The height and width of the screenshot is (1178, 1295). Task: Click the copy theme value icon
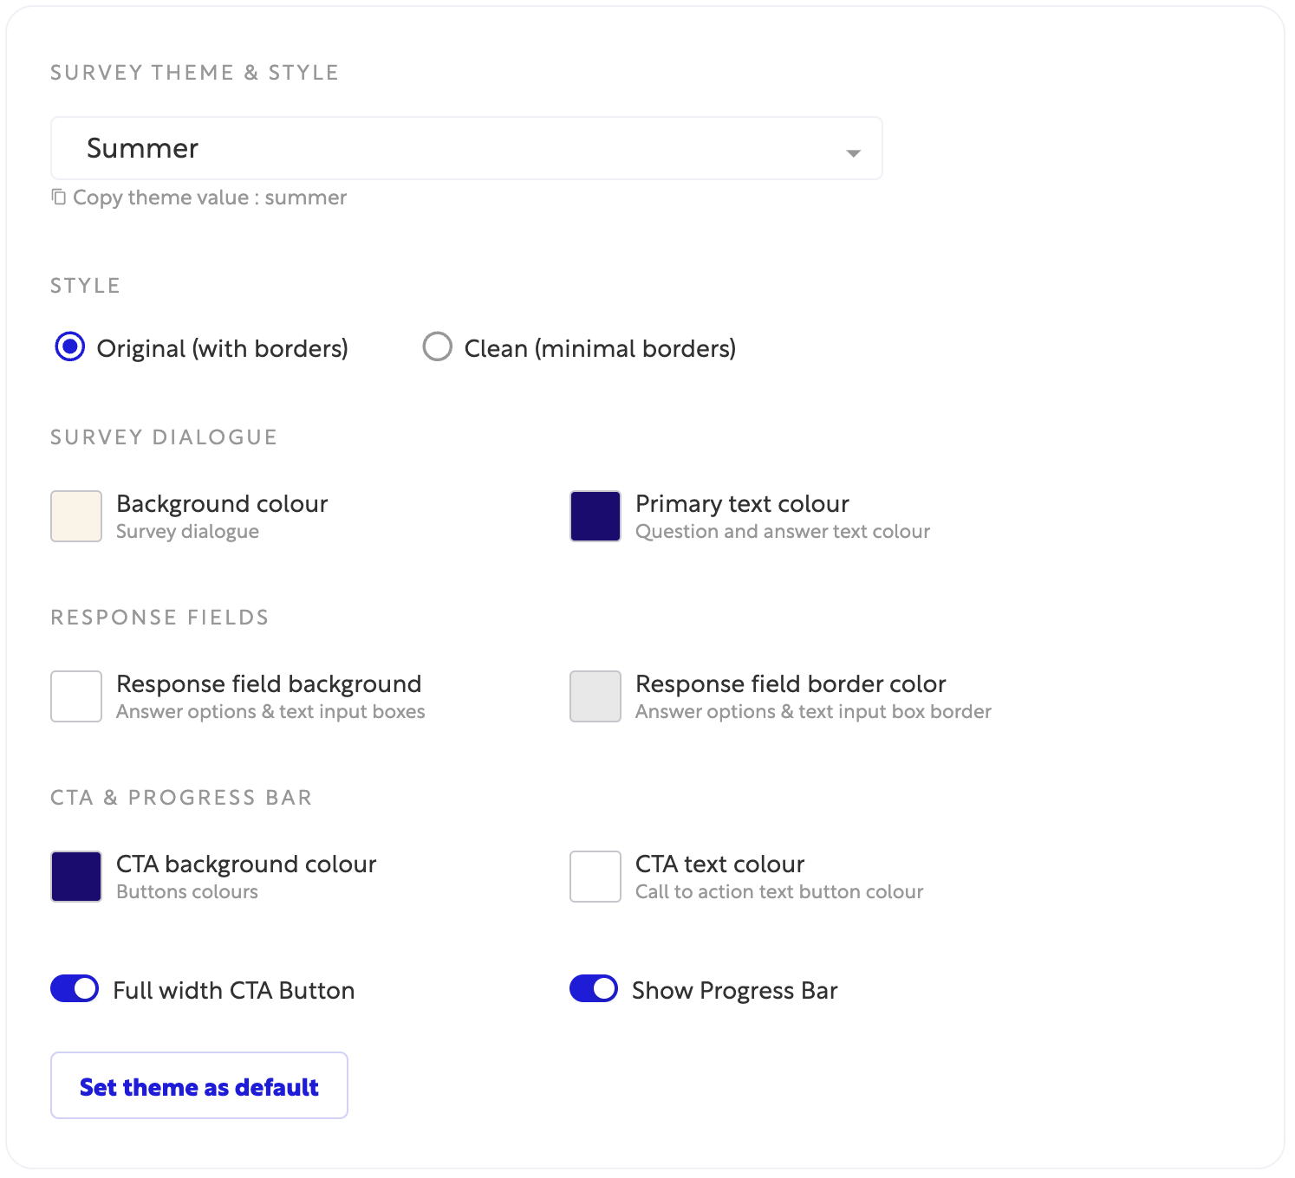tap(58, 197)
